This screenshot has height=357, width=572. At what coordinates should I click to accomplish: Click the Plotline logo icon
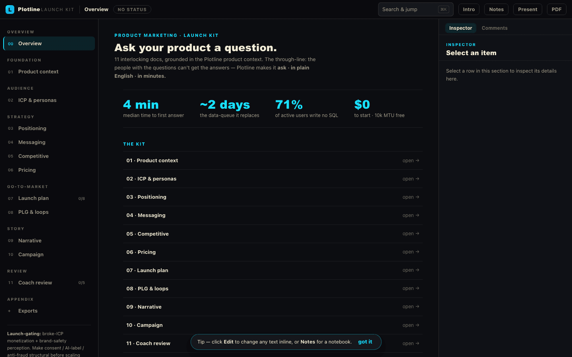(10, 10)
